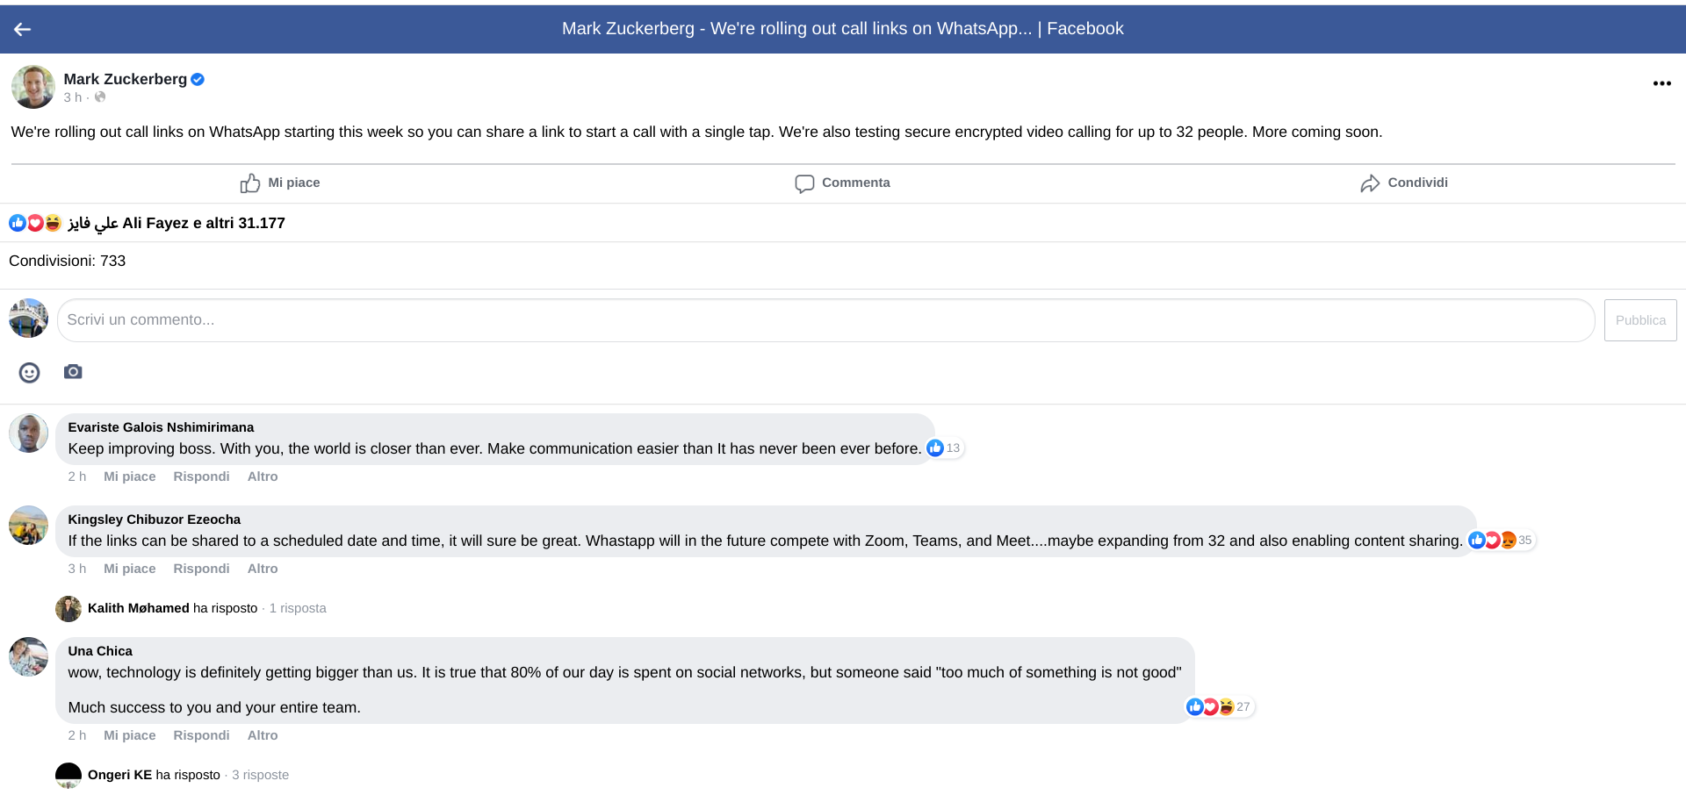Like Kingsley's comment via Mi piace

[x=130, y=569]
